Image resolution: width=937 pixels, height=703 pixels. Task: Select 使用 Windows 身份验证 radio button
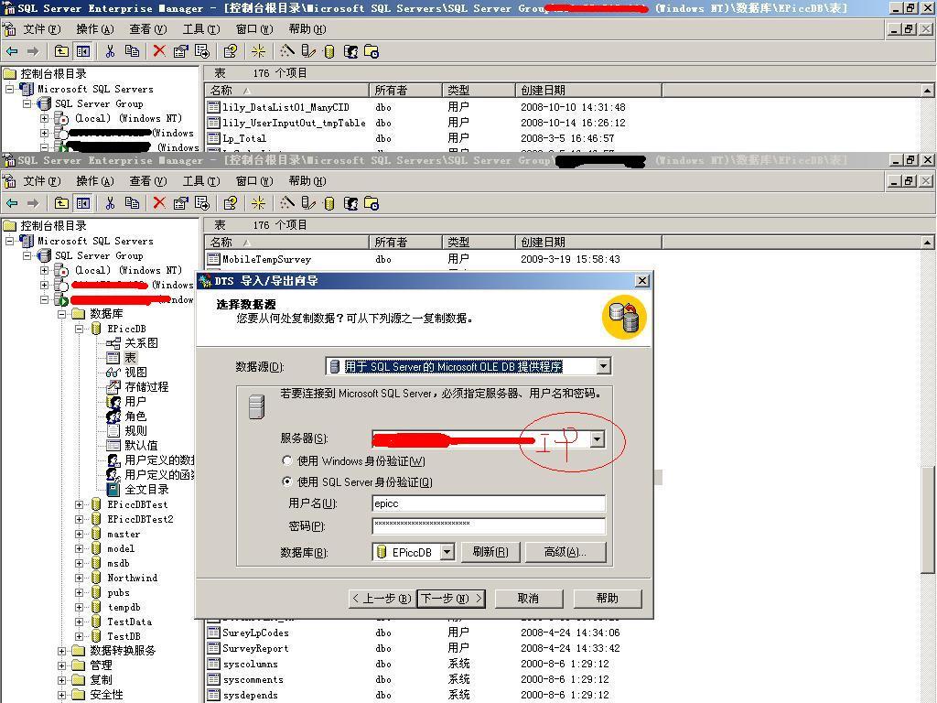[287, 461]
